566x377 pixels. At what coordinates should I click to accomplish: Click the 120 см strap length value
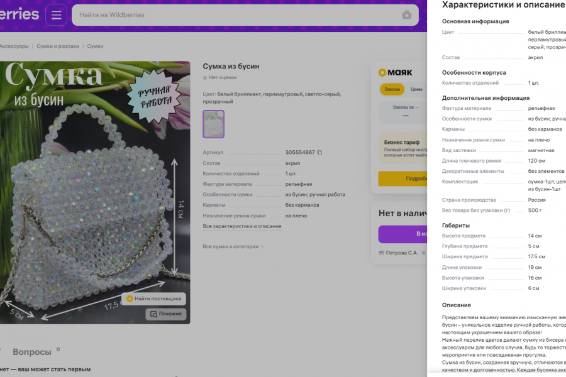point(536,161)
